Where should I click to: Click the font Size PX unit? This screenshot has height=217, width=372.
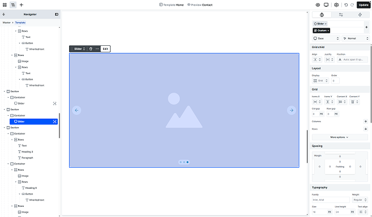tap(329, 212)
